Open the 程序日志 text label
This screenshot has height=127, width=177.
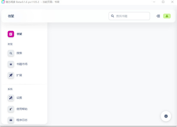point(22,120)
